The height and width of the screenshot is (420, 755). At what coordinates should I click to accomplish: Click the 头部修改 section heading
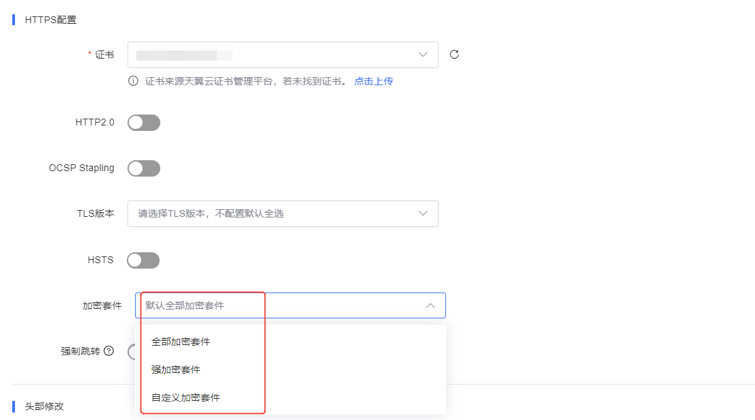pos(44,406)
